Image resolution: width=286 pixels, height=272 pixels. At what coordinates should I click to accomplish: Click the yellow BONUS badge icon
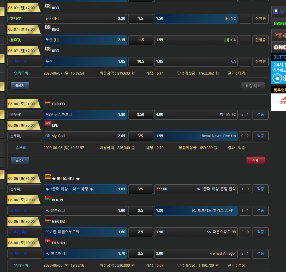(48, 176)
